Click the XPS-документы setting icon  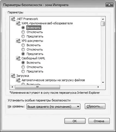point(18,41)
